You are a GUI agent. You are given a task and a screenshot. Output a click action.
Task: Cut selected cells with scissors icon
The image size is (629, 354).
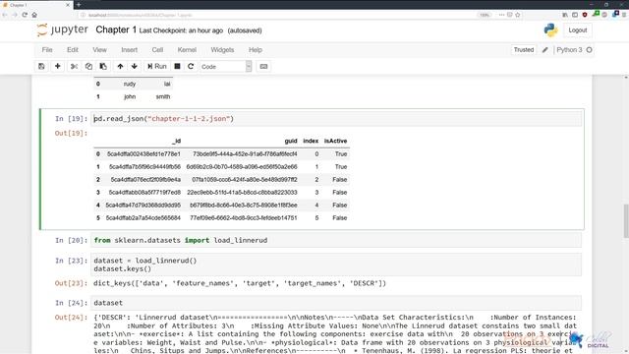click(x=74, y=66)
